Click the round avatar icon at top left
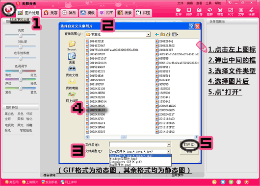 [8, 10]
